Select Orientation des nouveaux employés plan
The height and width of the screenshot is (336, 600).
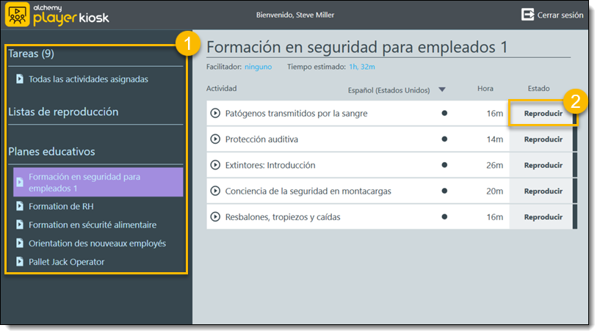pyautogui.click(x=97, y=244)
